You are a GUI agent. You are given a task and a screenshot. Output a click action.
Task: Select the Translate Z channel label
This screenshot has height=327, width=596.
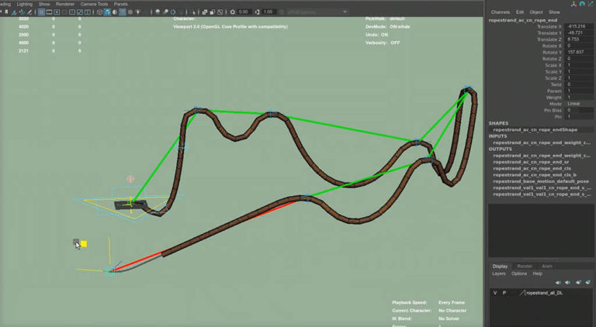pyautogui.click(x=549, y=40)
